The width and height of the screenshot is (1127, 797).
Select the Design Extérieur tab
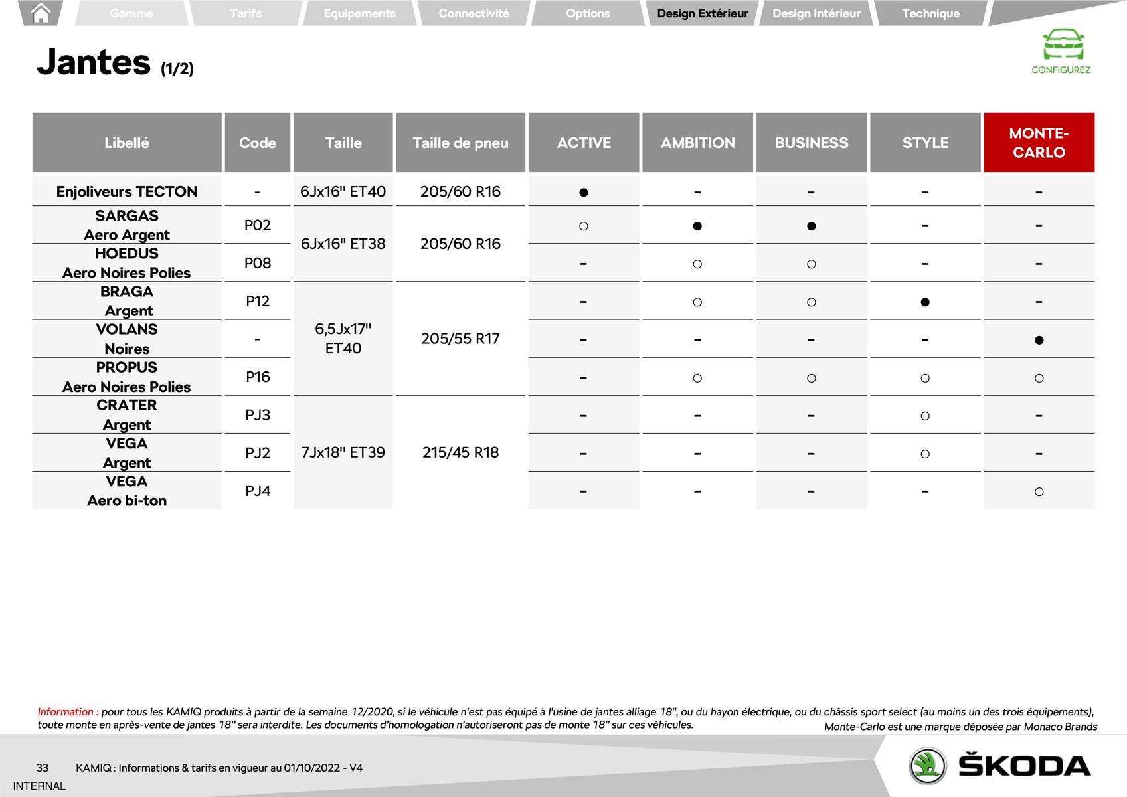point(703,13)
